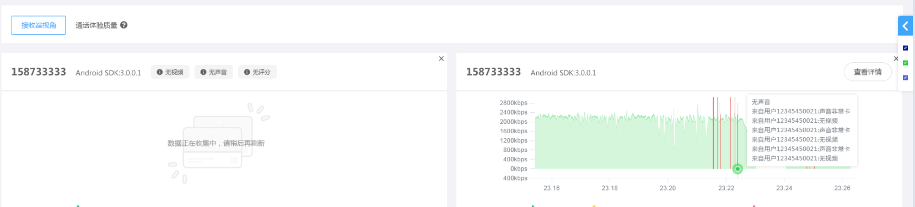915x207 pixels.
Task: Click the 接收端视角 button
Action: (39, 25)
